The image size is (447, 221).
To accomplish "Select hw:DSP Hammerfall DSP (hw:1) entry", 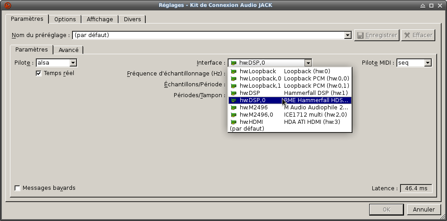I will click(x=290, y=93).
